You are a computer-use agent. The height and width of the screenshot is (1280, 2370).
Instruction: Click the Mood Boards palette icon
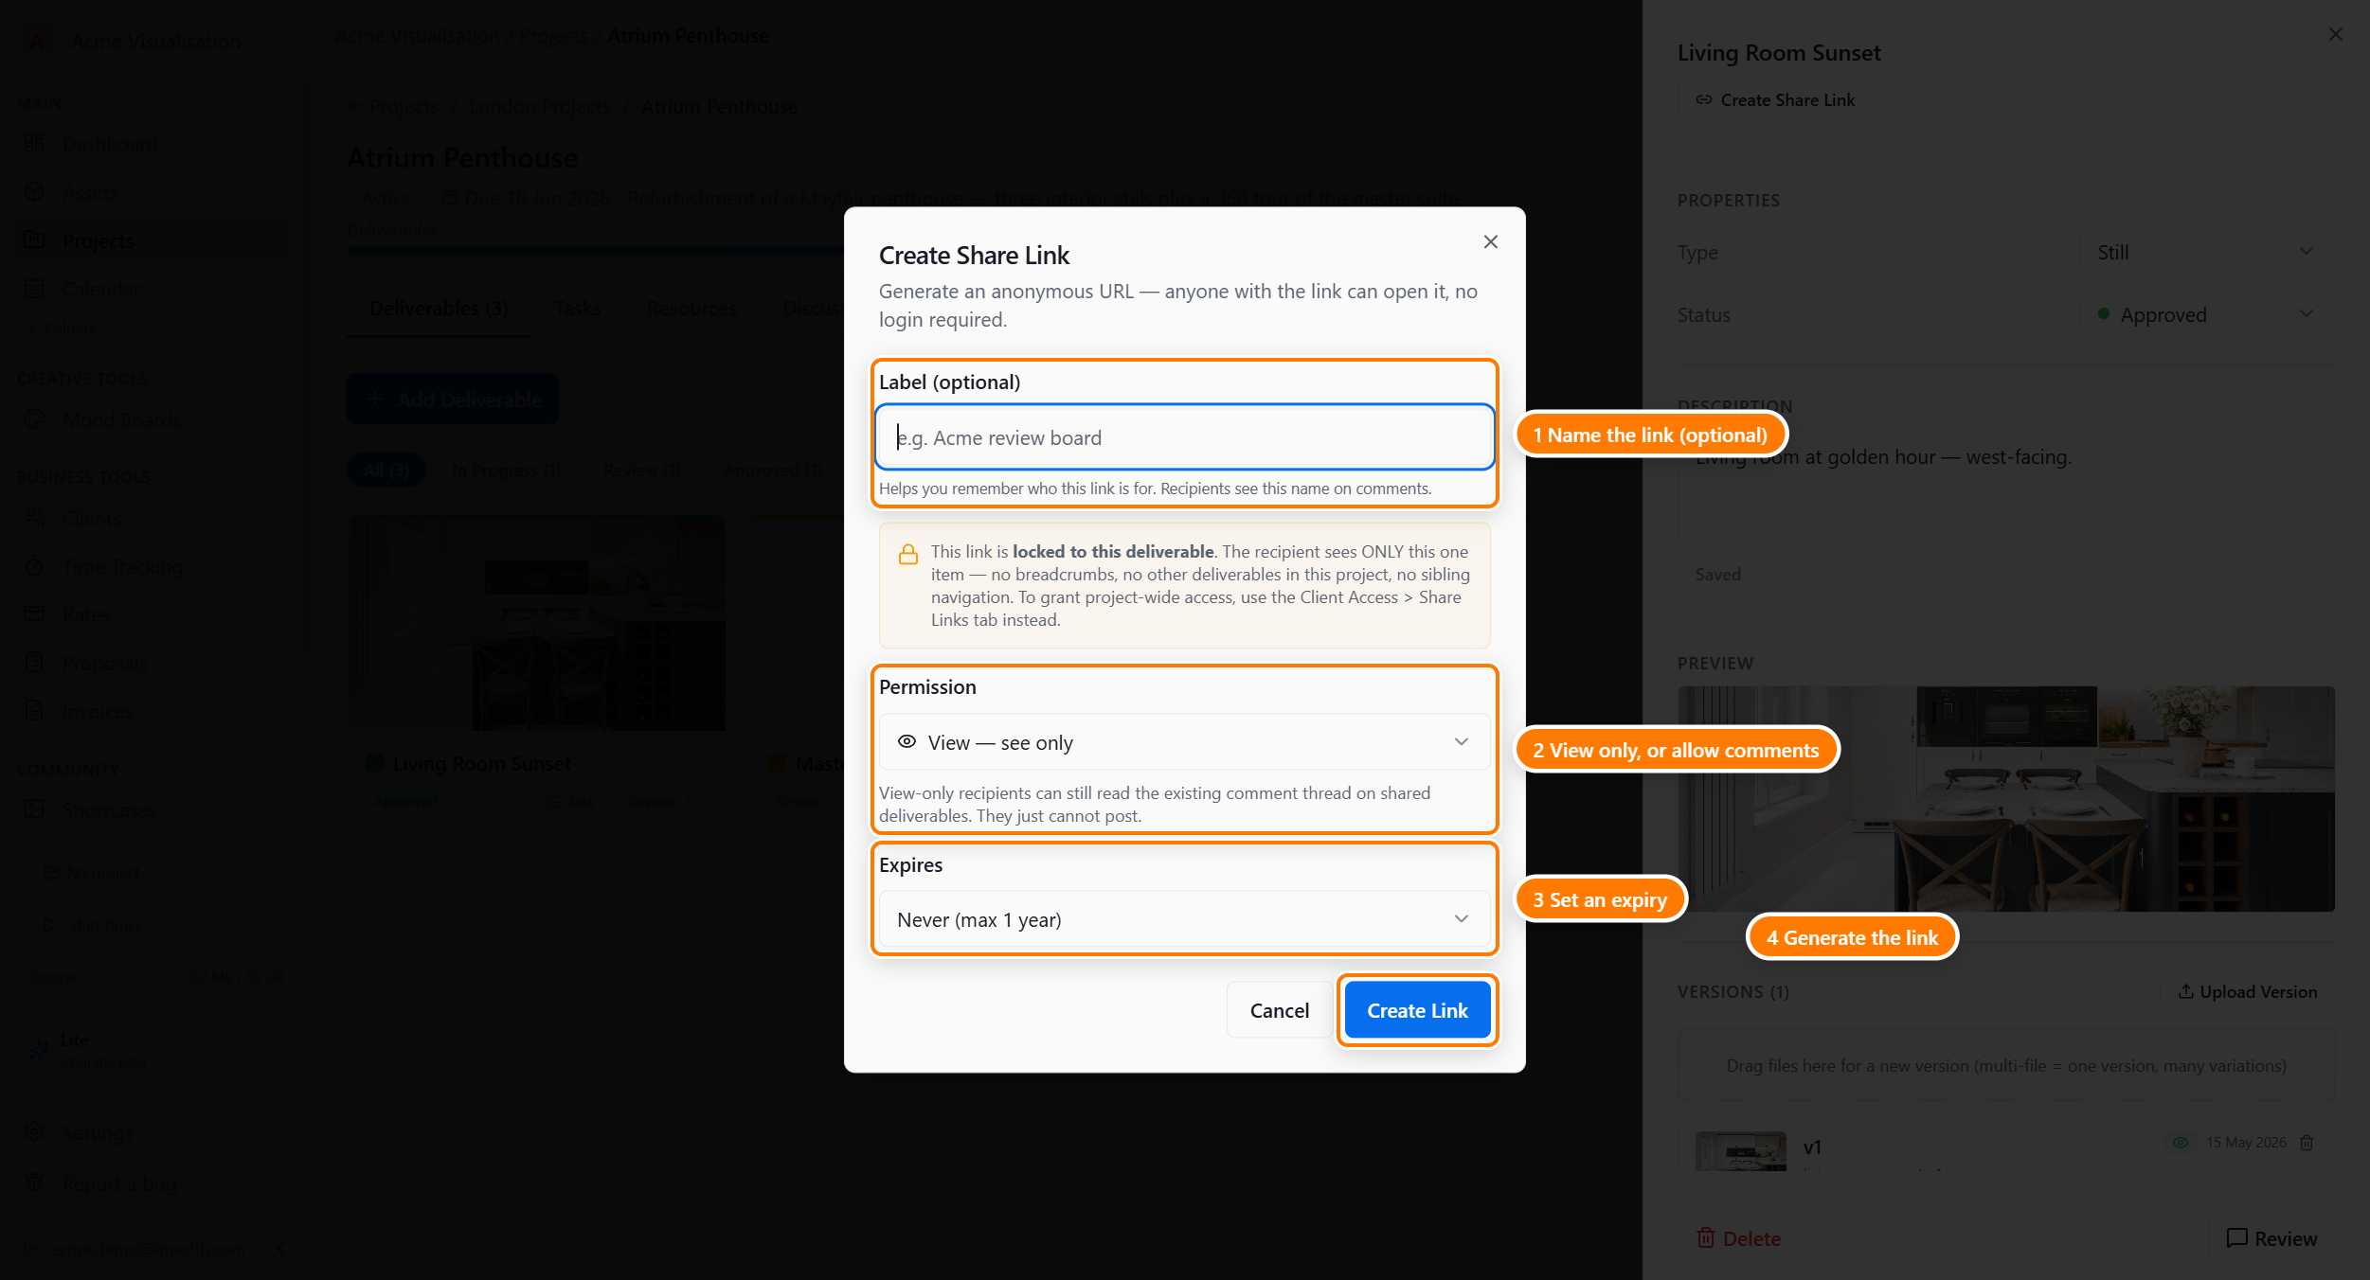tap(34, 419)
